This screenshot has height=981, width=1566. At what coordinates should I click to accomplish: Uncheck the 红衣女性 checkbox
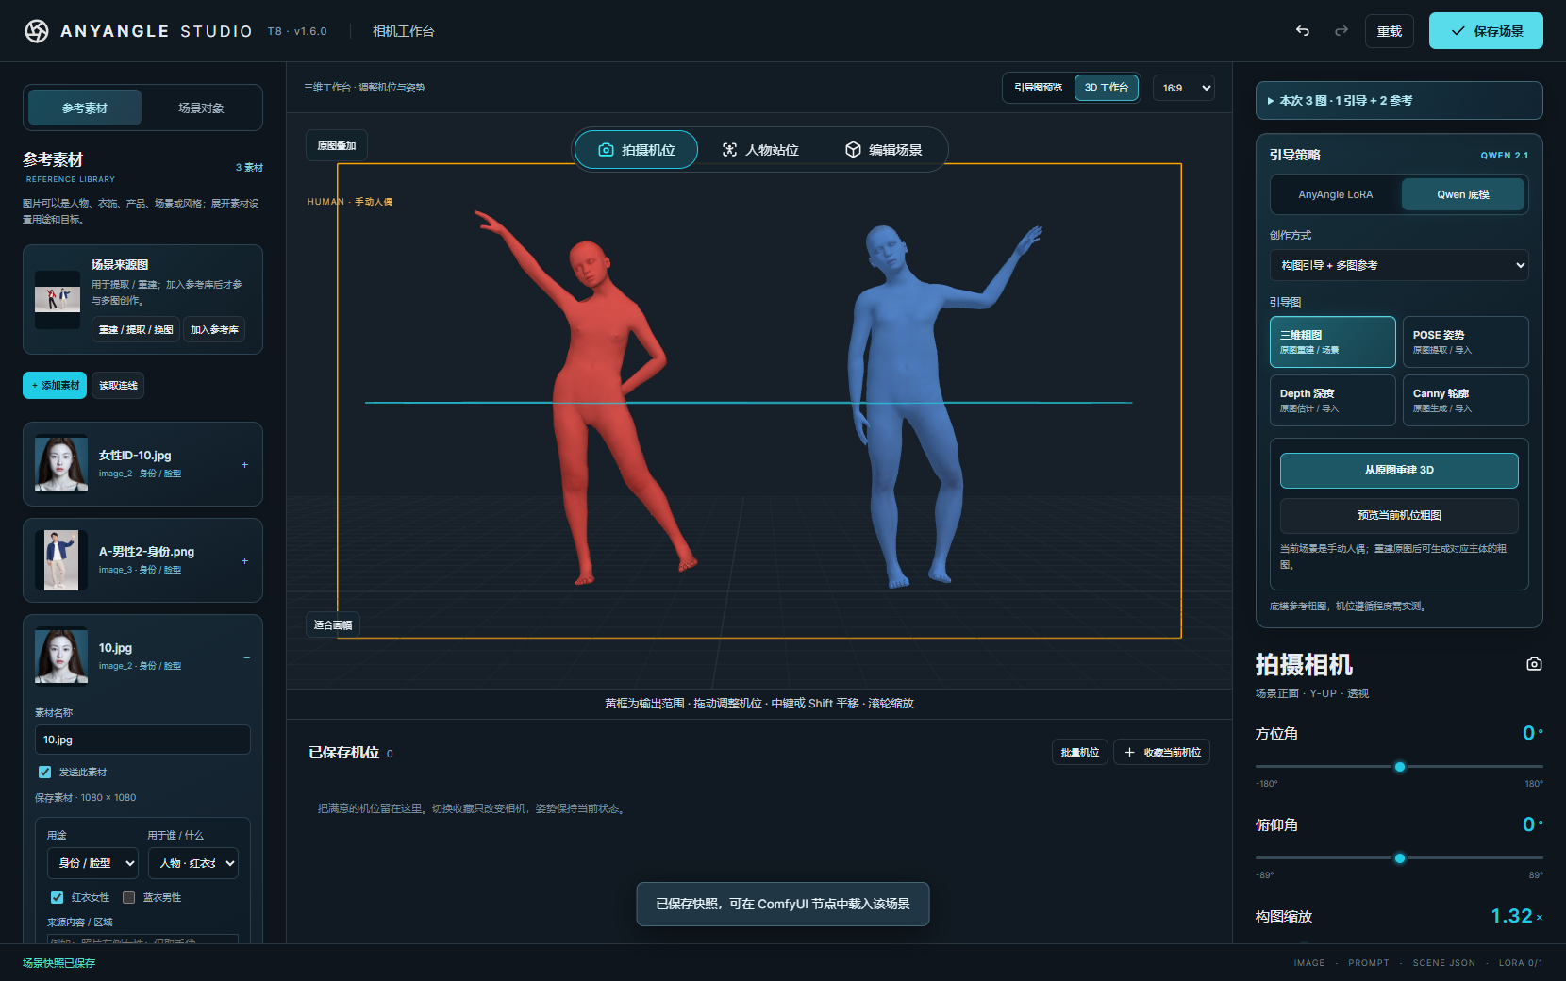click(x=57, y=898)
